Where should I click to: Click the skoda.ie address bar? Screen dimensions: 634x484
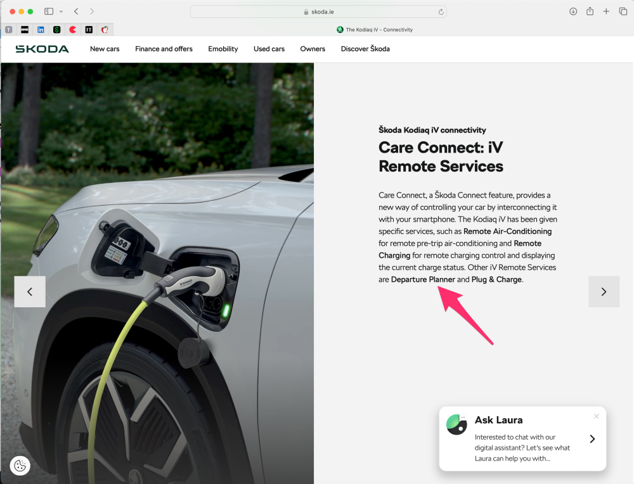coord(318,11)
